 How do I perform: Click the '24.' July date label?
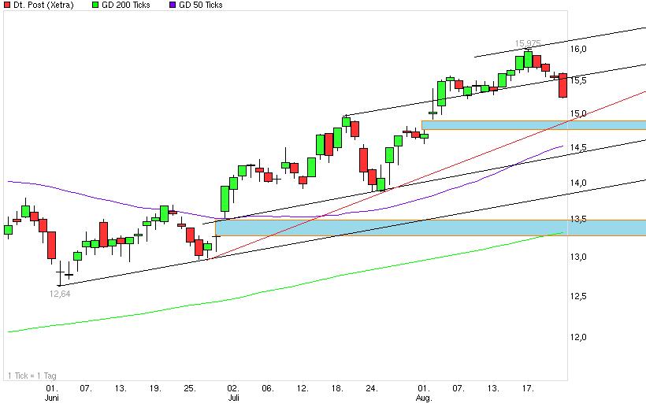click(372, 388)
